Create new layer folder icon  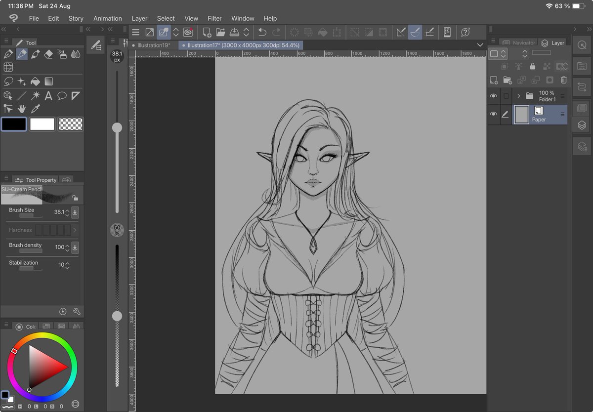[508, 80]
